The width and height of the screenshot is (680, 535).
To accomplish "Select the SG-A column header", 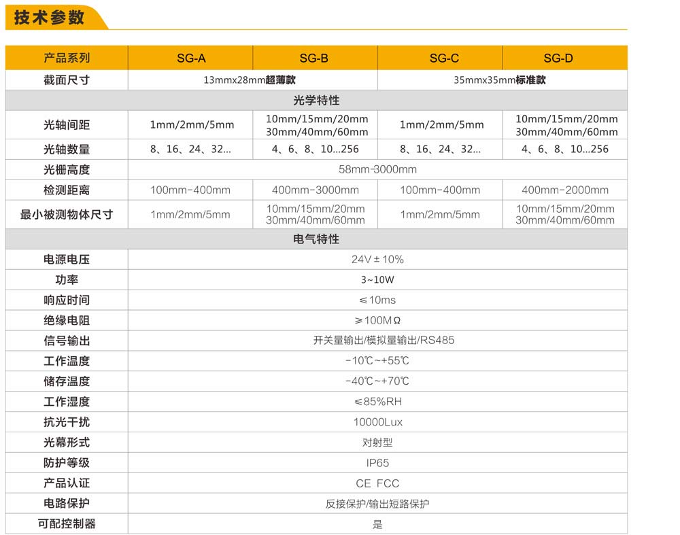I will pos(191,58).
